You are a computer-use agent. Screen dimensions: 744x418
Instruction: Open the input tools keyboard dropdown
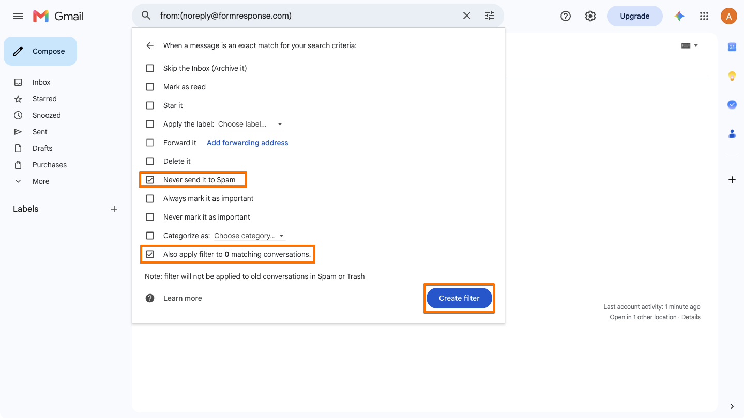pos(690,45)
